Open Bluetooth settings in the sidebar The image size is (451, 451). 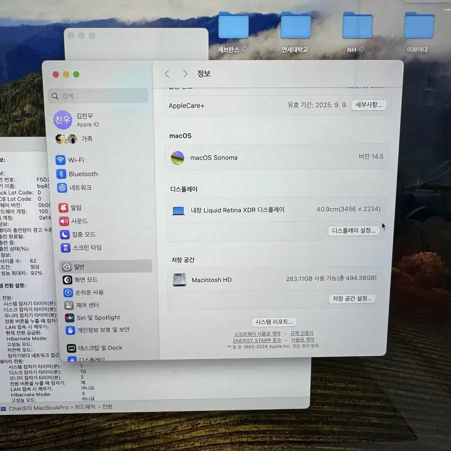[x=77, y=174]
